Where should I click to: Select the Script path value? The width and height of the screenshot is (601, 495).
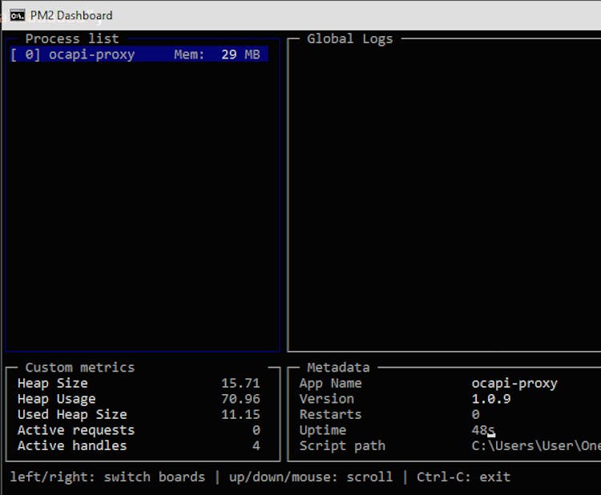pos(535,445)
